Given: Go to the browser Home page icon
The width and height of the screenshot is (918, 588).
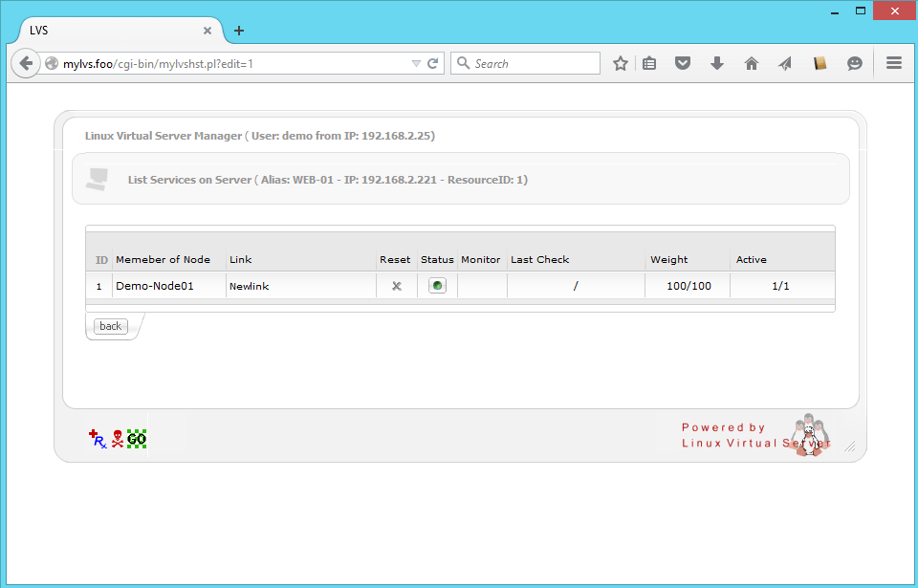Looking at the screenshot, I should [x=751, y=63].
